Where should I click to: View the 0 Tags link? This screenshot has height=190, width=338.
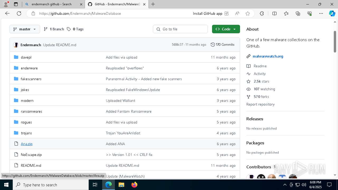click(x=75, y=29)
